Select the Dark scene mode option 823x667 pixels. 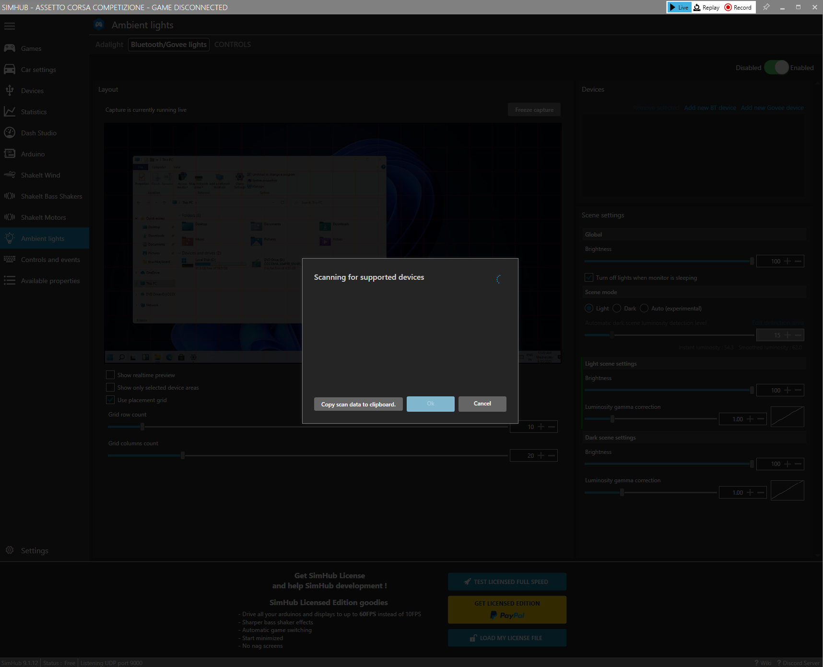pyautogui.click(x=618, y=308)
